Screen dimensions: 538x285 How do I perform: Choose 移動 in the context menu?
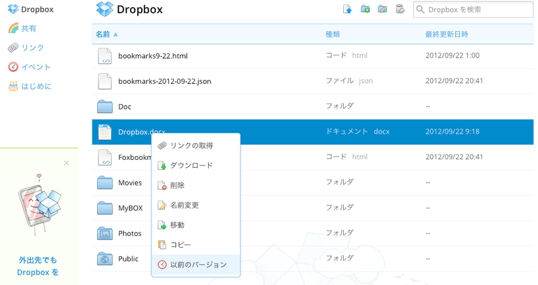(x=196, y=225)
